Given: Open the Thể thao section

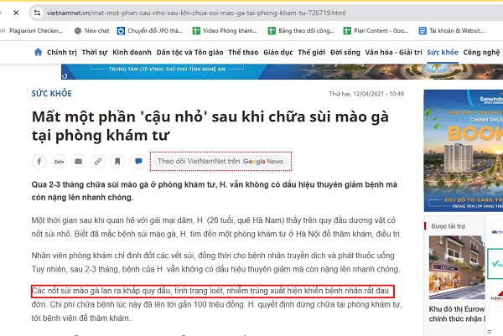Looking at the screenshot, I should pos(243,52).
